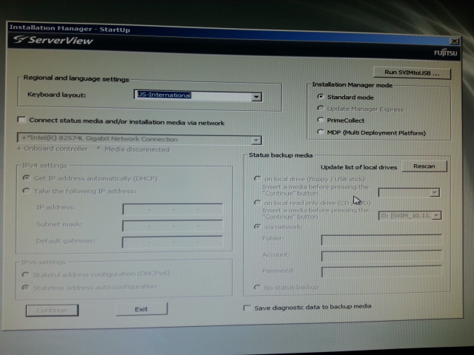Click the Default gateway field
This screenshot has height=355, width=474.
point(173,242)
